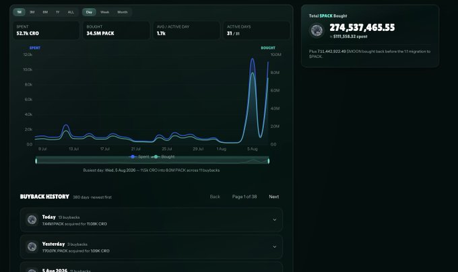This screenshot has height=272, width=458.
Task: Click the SPENT 52.7k CRO stat card
Action: [46, 30]
